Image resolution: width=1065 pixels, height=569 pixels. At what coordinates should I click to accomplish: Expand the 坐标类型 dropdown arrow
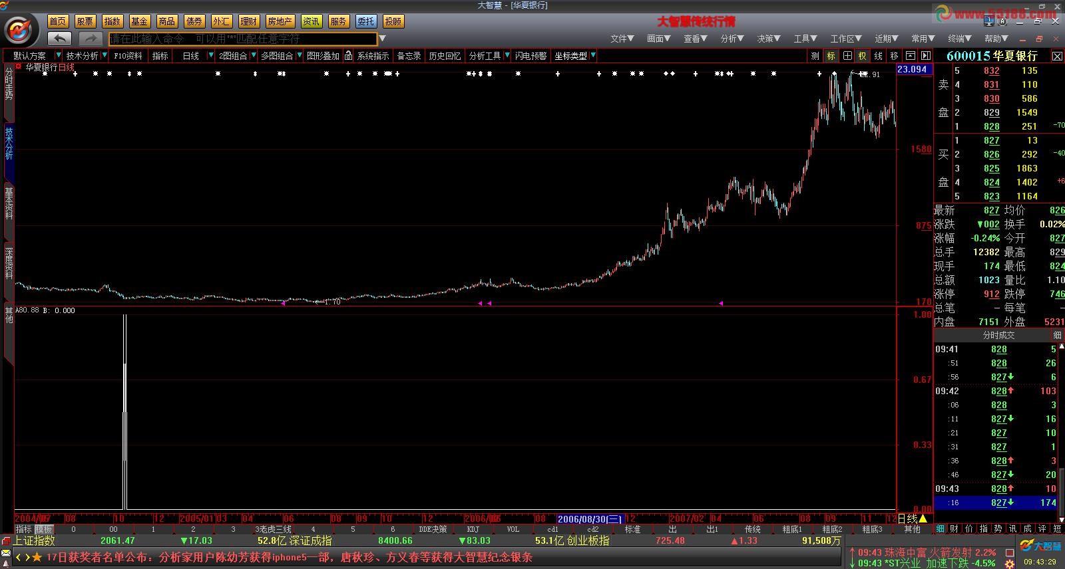pyautogui.click(x=592, y=56)
